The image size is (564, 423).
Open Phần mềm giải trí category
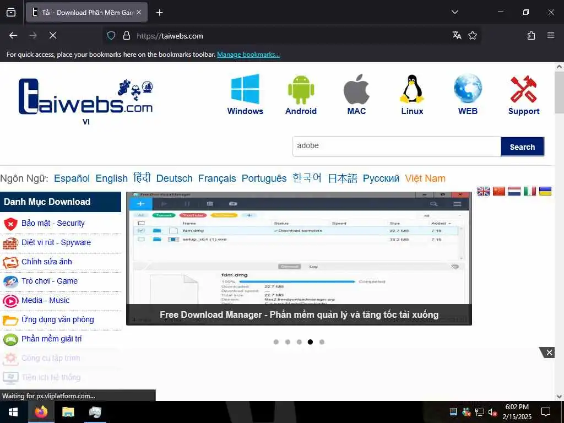(51, 339)
